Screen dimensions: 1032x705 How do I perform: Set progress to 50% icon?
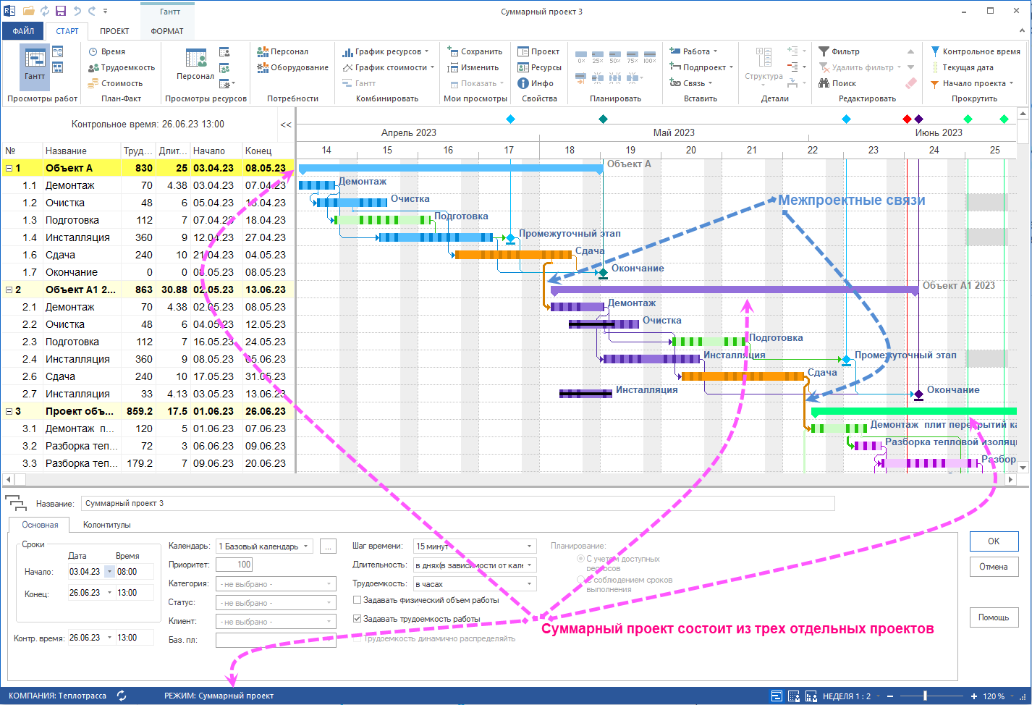pyautogui.click(x=615, y=56)
